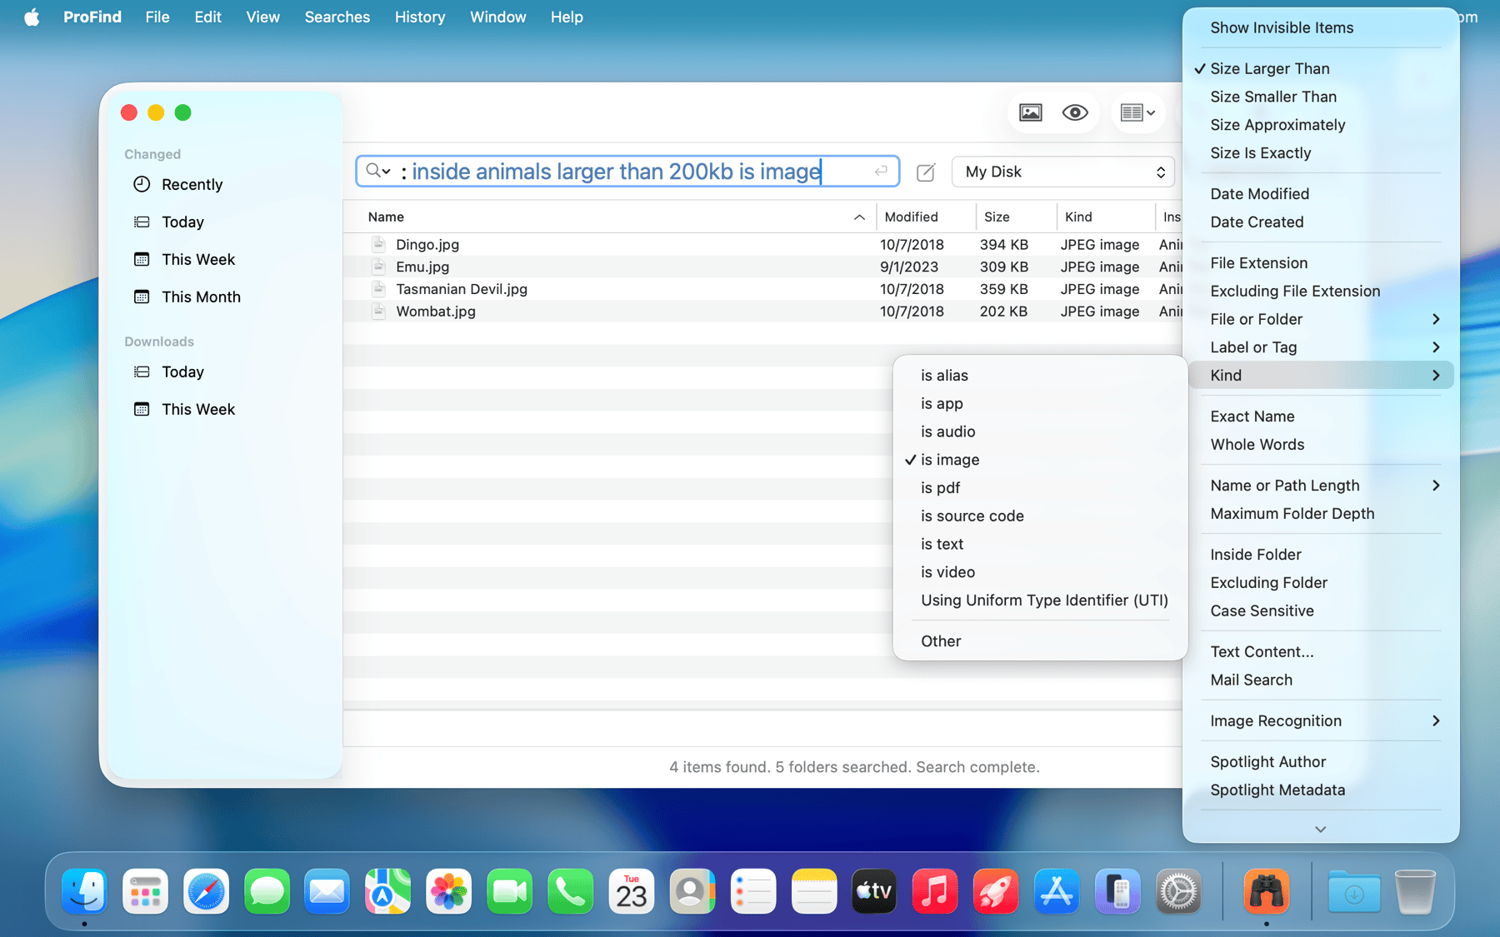Choose Date Modified from the menu
The height and width of the screenshot is (937, 1500).
click(x=1321, y=194)
